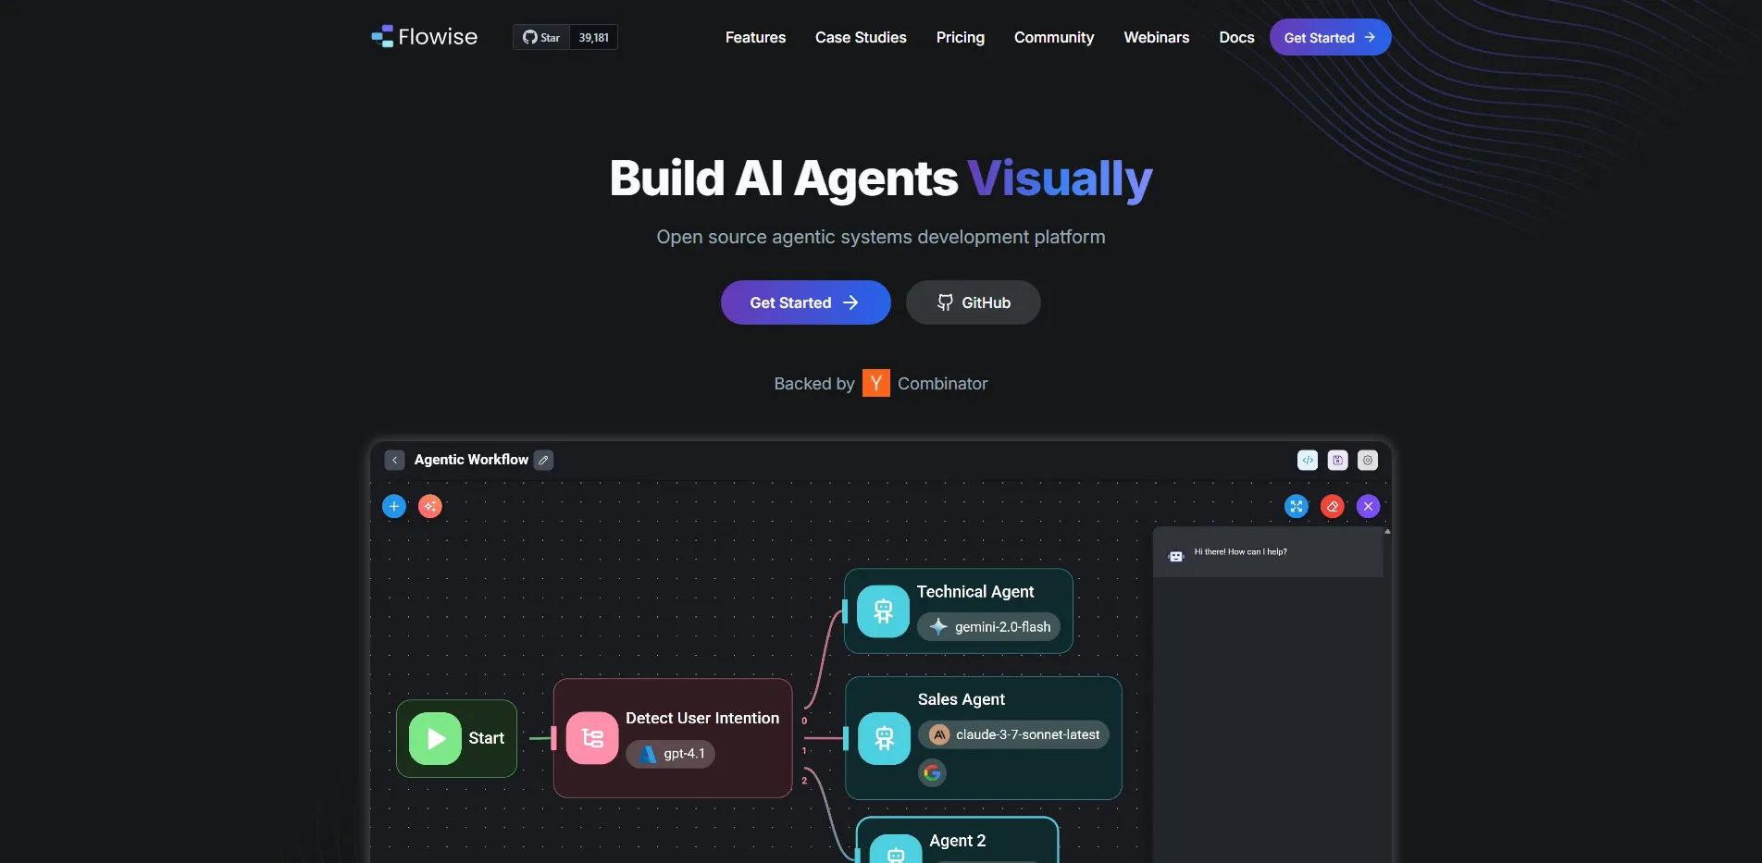Viewport: 1762px width, 863px height.
Task: Open the Features menu item
Action: click(755, 37)
